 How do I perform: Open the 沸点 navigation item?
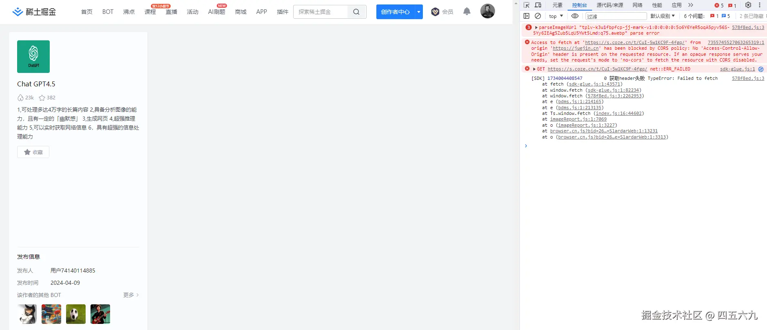[x=129, y=12]
